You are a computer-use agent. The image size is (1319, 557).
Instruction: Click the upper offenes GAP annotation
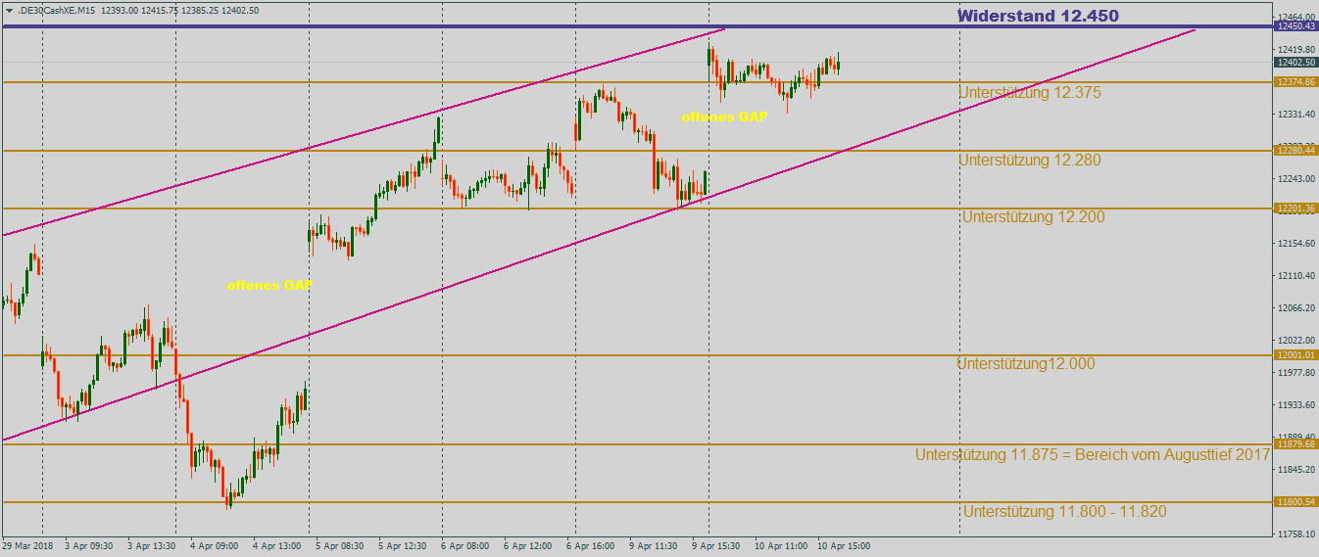point(724,116)
